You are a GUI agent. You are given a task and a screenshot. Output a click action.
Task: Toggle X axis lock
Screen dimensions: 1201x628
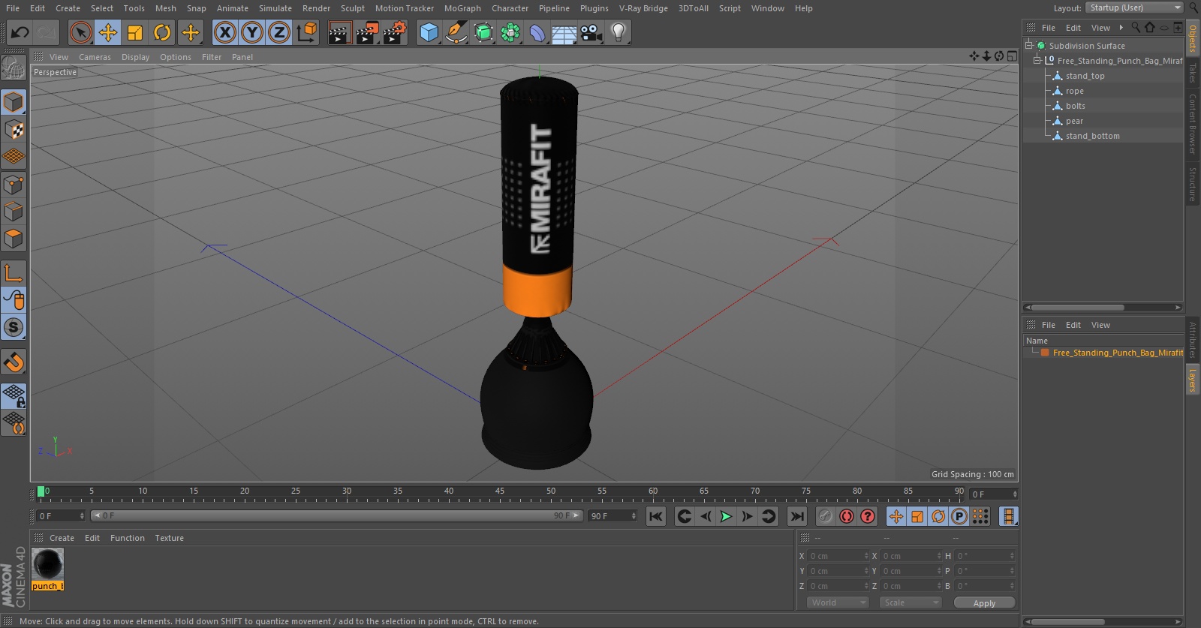(224, 32)
